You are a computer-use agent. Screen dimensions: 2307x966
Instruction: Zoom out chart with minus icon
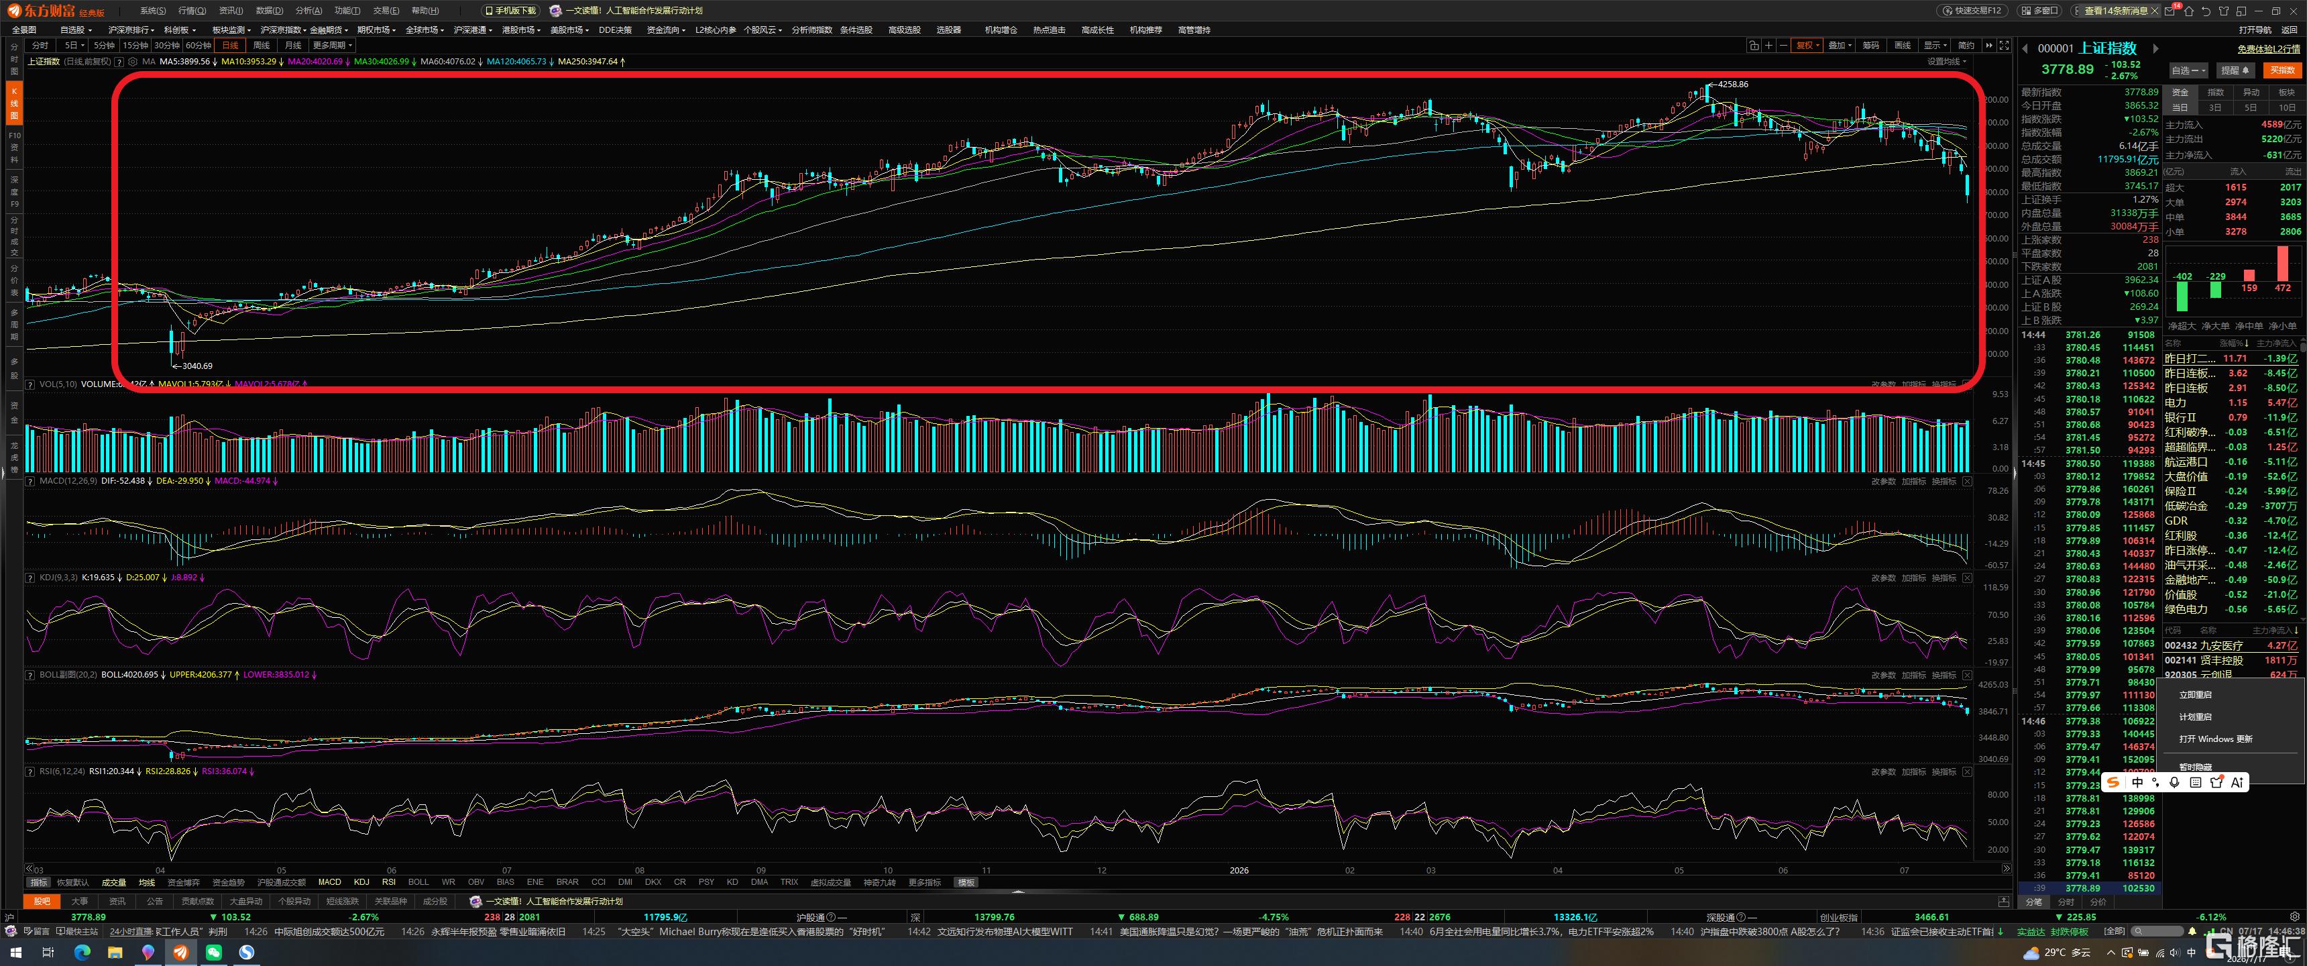(1783, 46)
